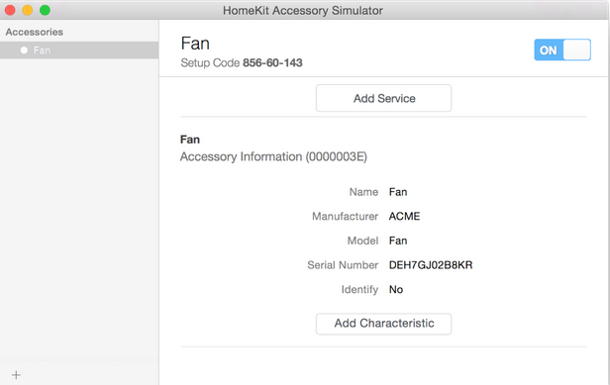
Task: Click the Add Characteristic button
Action: coord(383,324)
